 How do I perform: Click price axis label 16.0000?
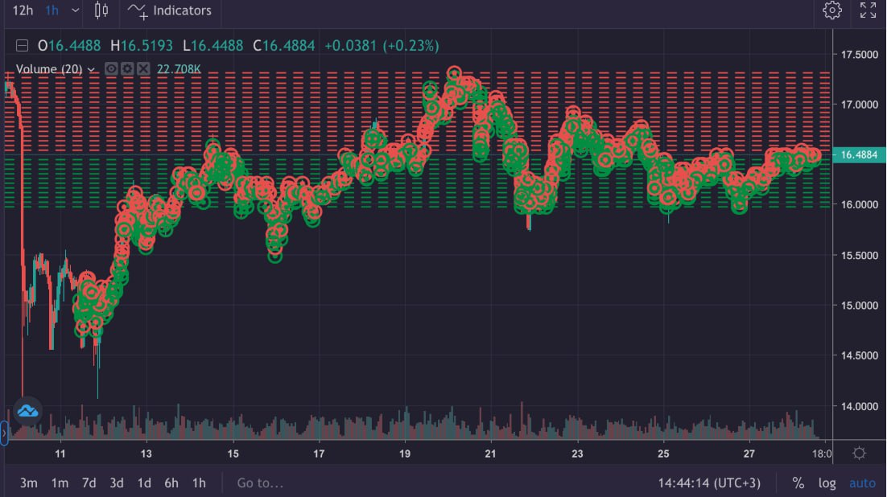(860, 205)
